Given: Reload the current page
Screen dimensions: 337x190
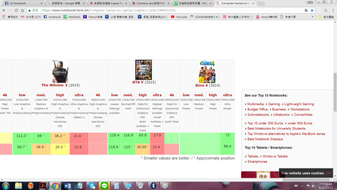Looking at the screenshot, I should (16, 10).
